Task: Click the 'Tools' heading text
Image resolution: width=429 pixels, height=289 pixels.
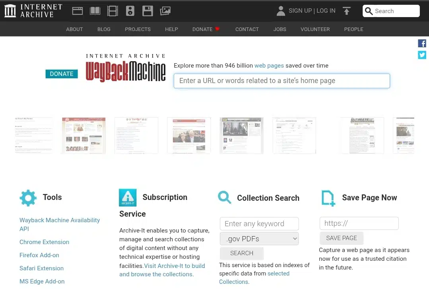Action: (52, 197)
